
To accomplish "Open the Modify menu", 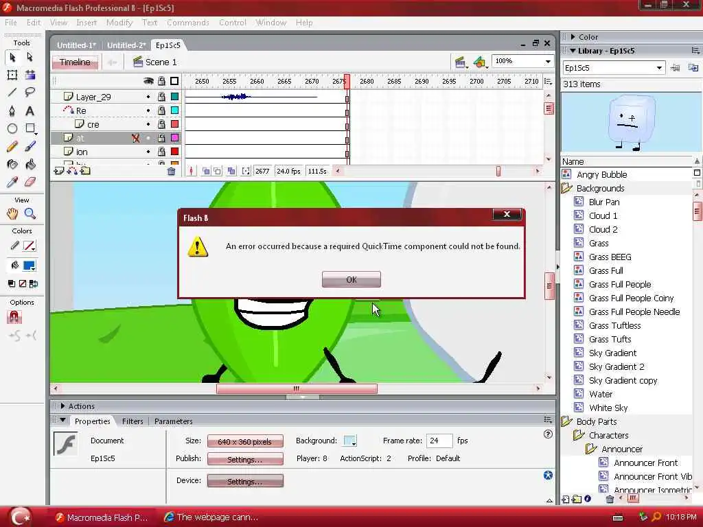I will tap(119, 23).
